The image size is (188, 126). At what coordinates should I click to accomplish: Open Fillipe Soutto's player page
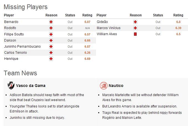tap(14, 34)
